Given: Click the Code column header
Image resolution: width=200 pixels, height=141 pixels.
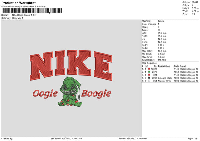Looking at the screenshot, I should click(176, 66).
